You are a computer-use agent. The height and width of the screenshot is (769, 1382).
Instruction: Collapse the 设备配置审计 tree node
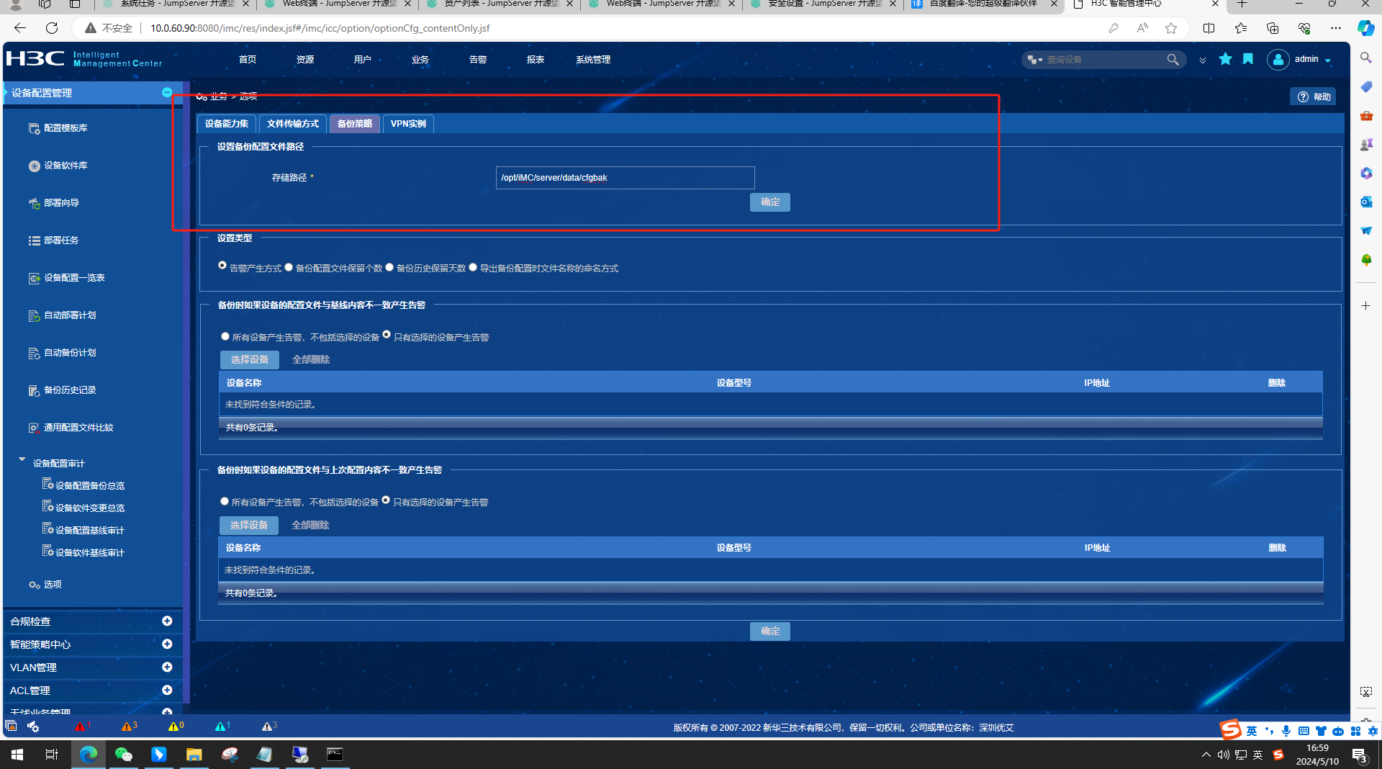pyautogui.click(x=22, y=459)
